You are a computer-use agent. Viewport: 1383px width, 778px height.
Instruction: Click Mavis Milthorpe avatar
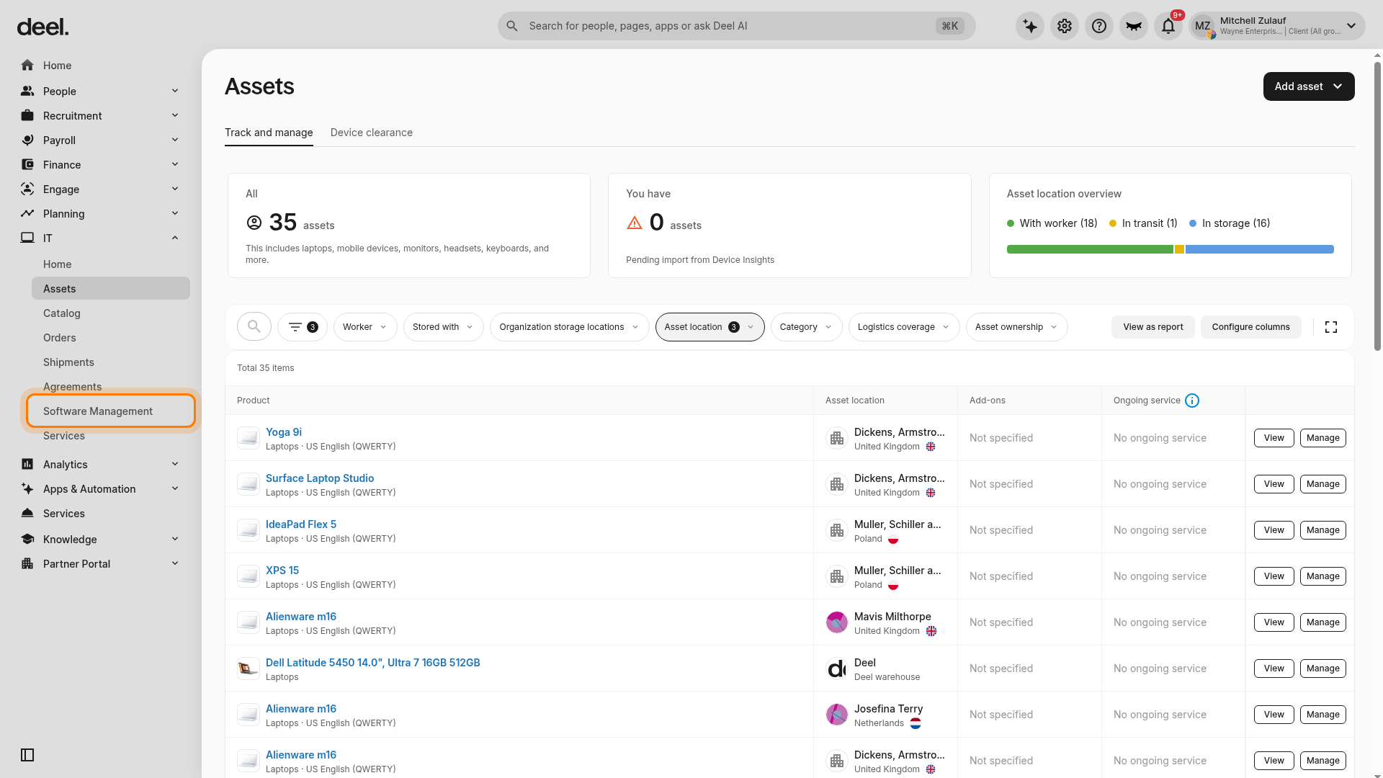click(837, 622)
